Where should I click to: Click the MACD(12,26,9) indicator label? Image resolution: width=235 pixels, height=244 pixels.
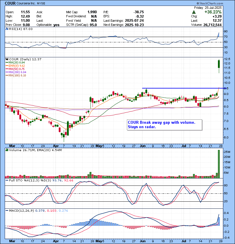pyautogui.click(x=21, y=210)
